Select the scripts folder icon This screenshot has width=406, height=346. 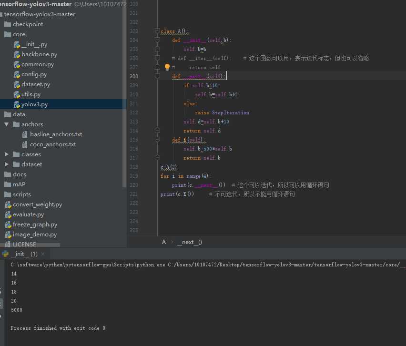pos(8,194)
